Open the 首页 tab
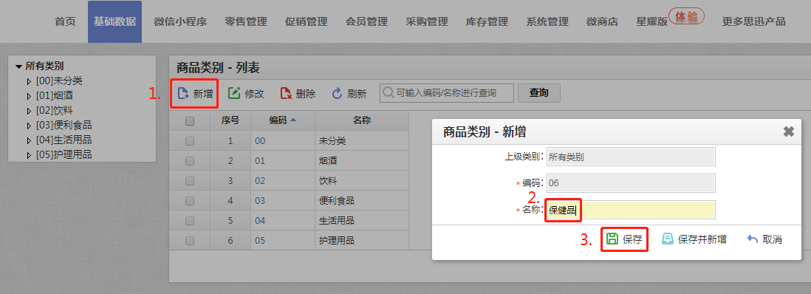Image resolution: width=811 pixels, height=294 pixels. pyautogui.click(x=65, y=21)
